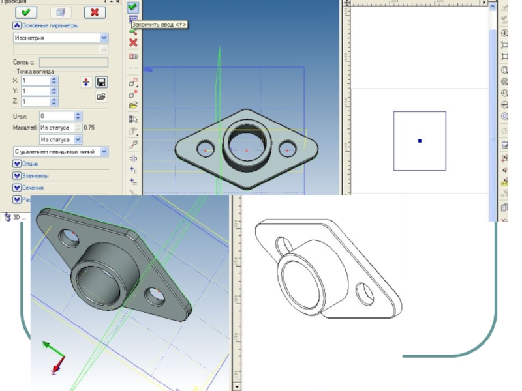522x391 pixels.
Task: Click the blue square in drawing sheet
Action: (420, 141)
